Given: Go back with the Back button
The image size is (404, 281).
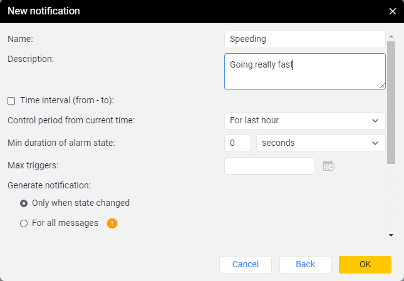Looking at the screenshot, I should [x=305, y=264].
